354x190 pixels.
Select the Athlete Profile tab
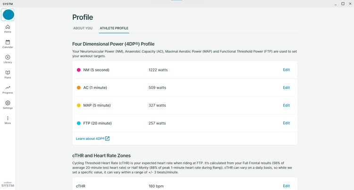pyautogui.click(x=114, y=28)
